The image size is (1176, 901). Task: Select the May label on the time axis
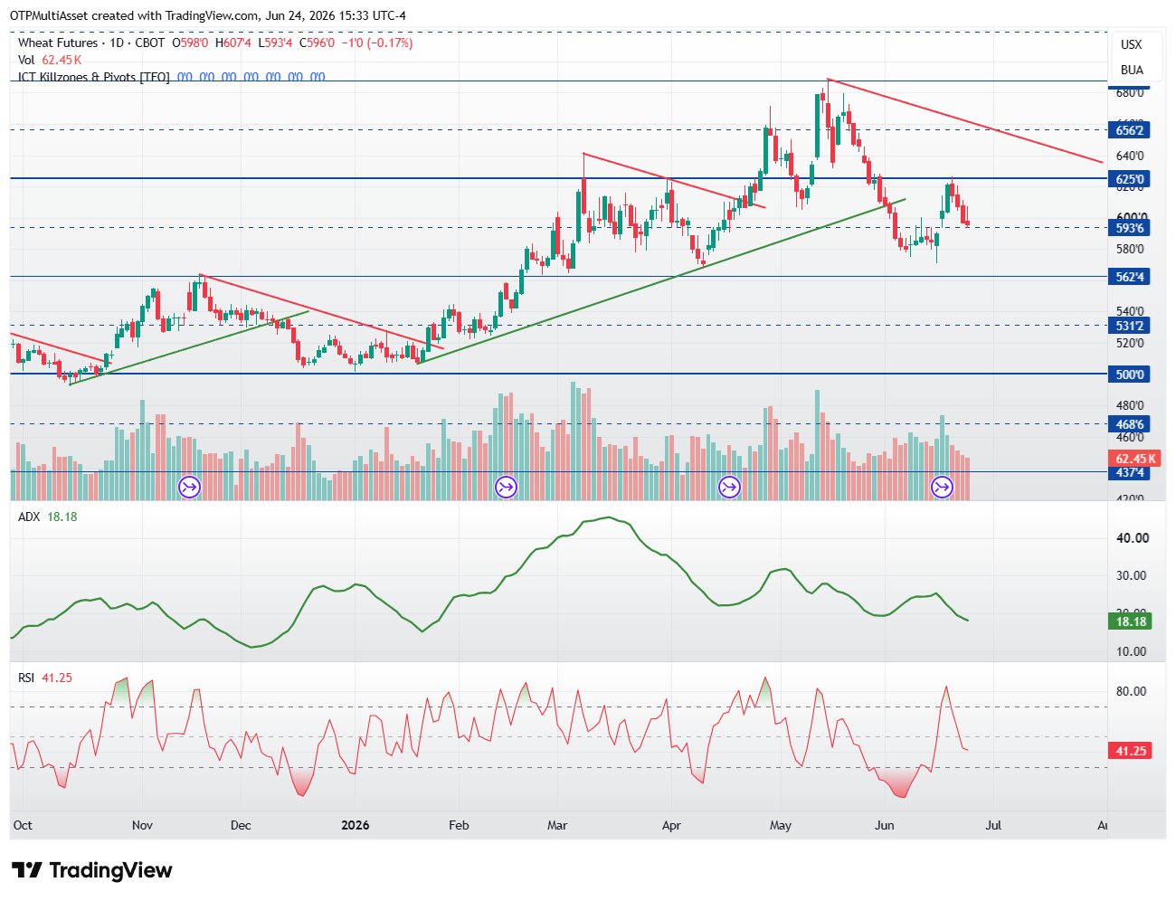click(x=781, y=825)
